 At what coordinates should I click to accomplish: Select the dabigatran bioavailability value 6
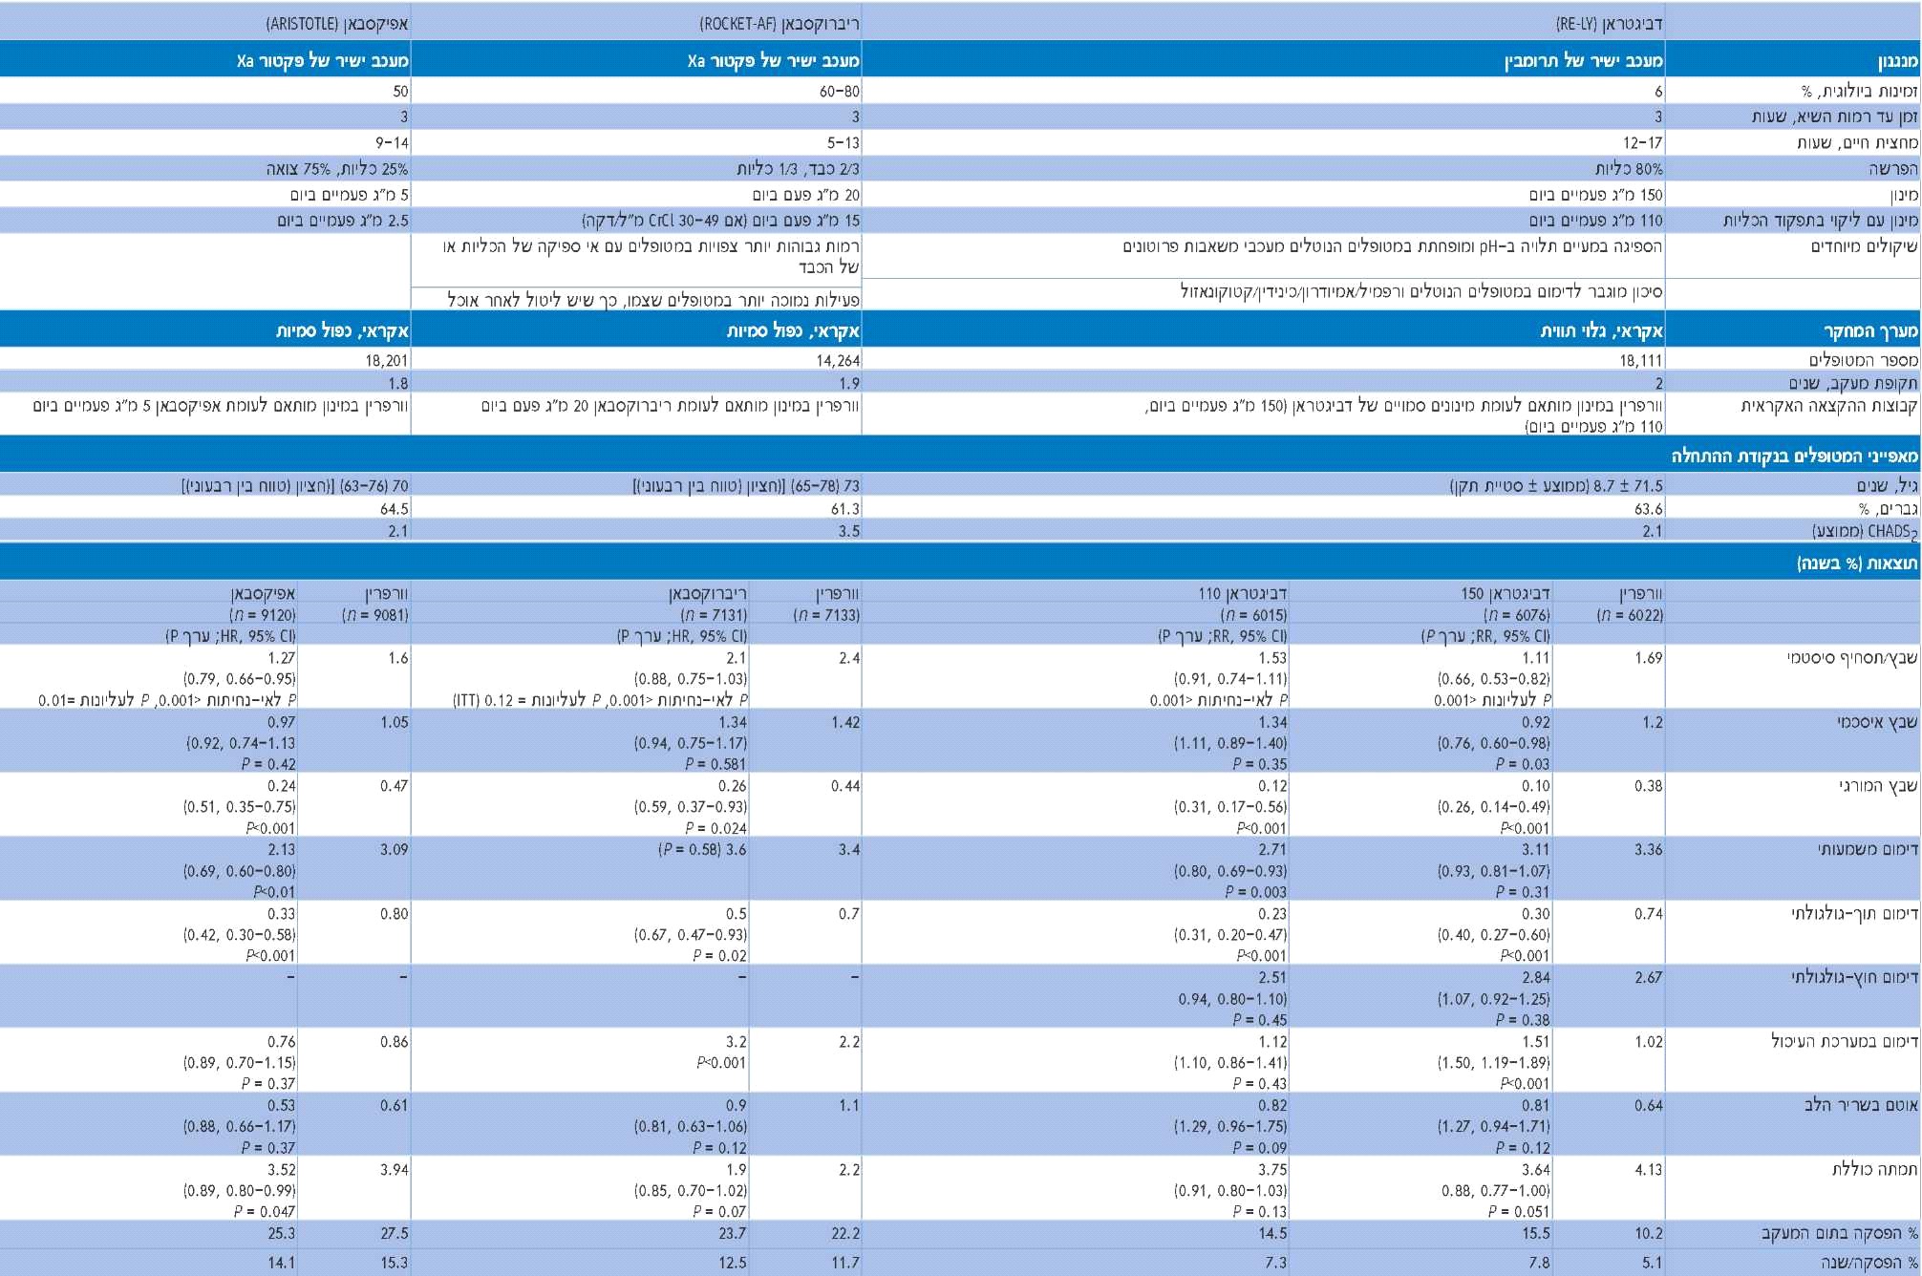point(1658,92)
